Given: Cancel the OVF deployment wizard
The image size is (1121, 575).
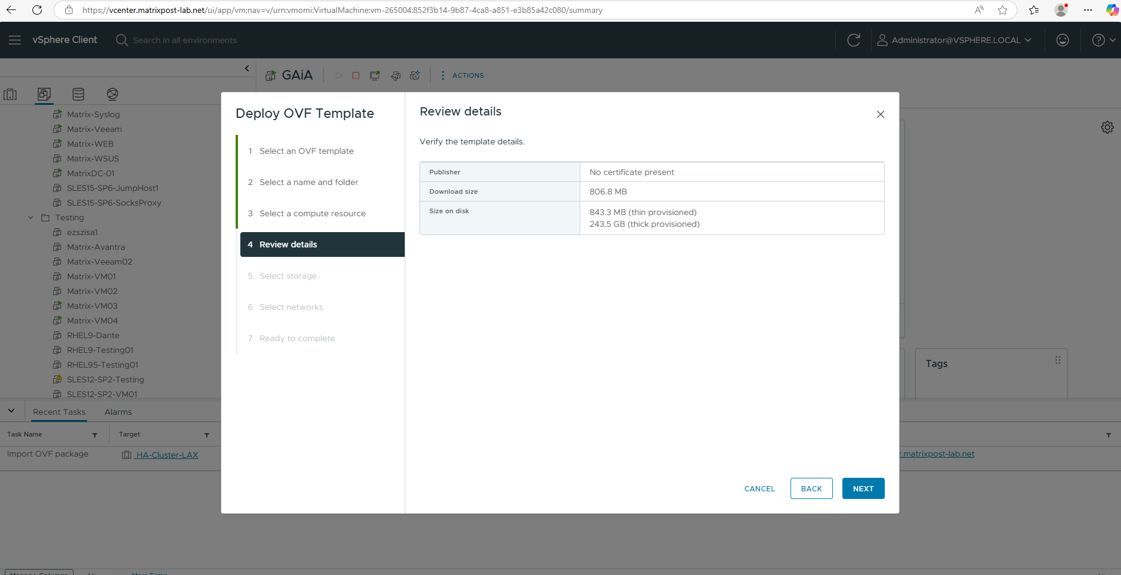Looking at the screenshot, I should [x=759, y=488].
